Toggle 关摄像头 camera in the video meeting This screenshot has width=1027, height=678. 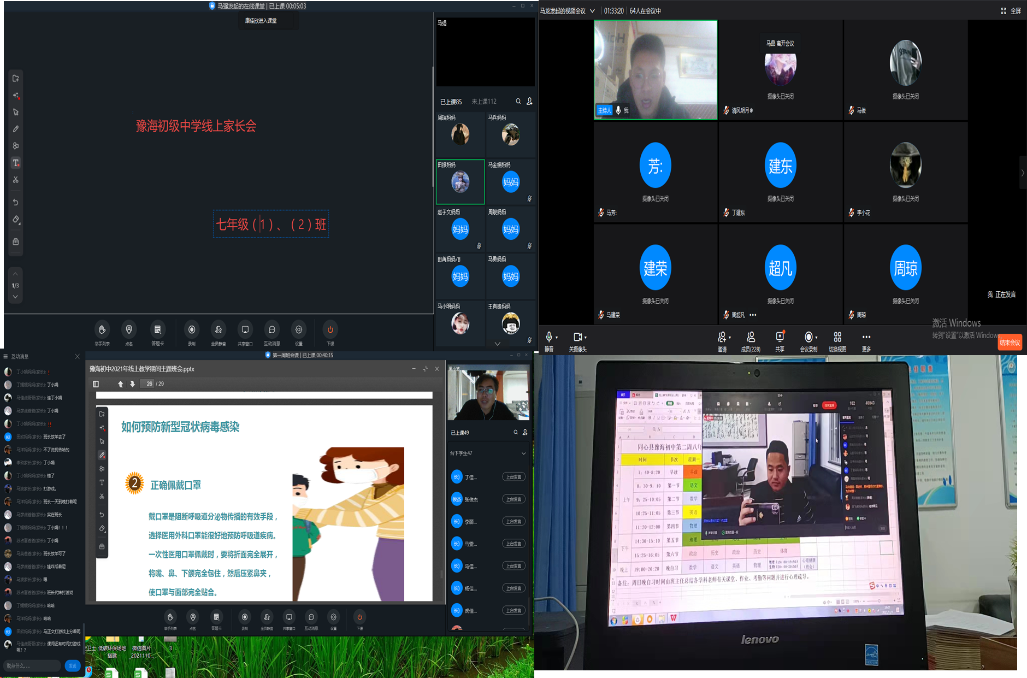577,341
